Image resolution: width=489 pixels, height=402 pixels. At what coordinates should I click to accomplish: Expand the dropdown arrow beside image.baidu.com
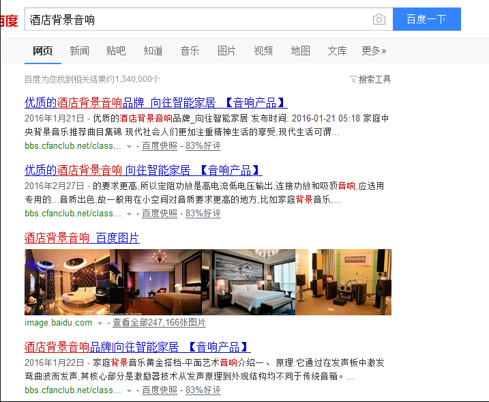(x=100, y=323)
